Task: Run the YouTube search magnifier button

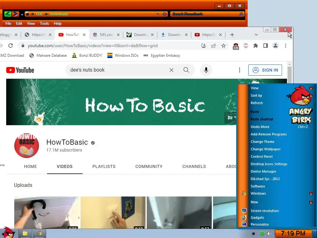Action: click(x=186, y=70)
